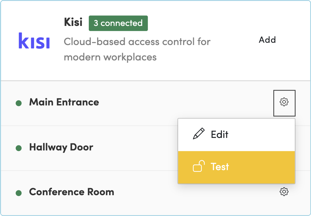
Task: Click the highlighted yellow Test row
Action: pos(236,167)
